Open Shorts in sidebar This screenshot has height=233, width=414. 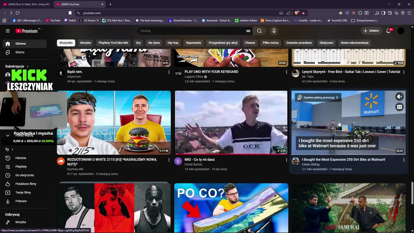click(x=25, y=52)
